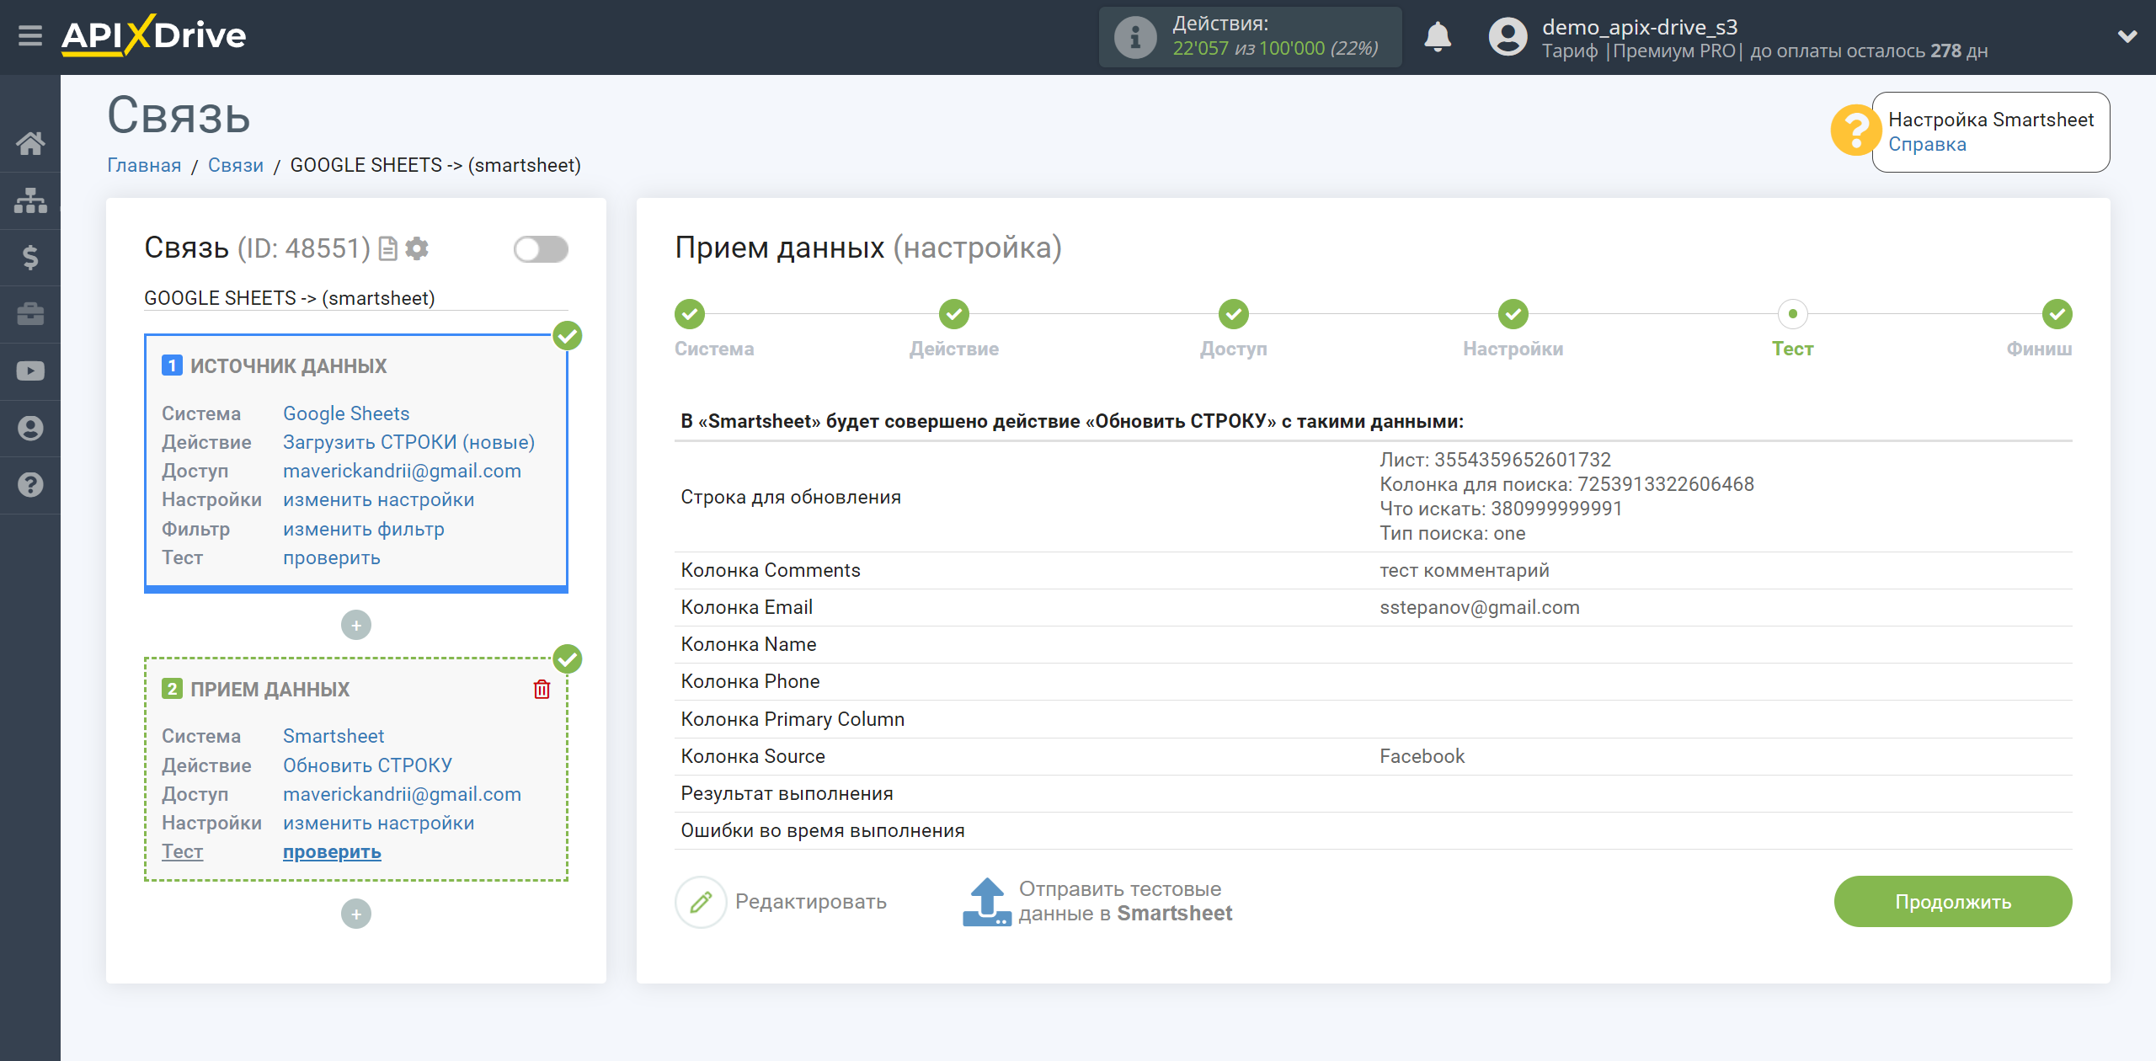
Task: Go to the Система step
Action: pos(690,314)
